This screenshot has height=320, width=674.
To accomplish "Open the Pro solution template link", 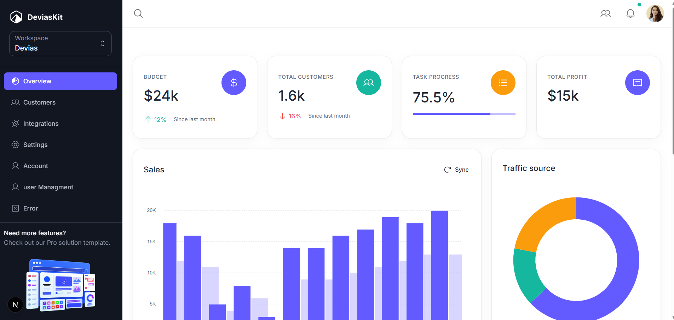I will point(57,243).
